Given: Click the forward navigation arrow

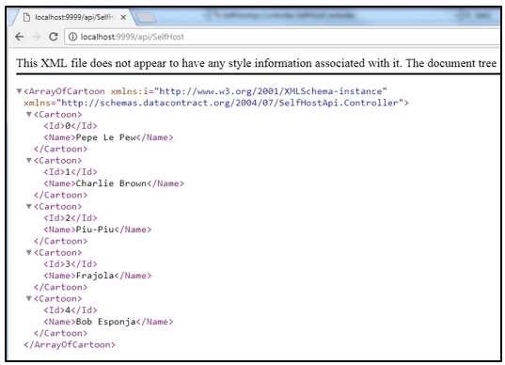Looking at the screenshot, I should click(37, 37).
